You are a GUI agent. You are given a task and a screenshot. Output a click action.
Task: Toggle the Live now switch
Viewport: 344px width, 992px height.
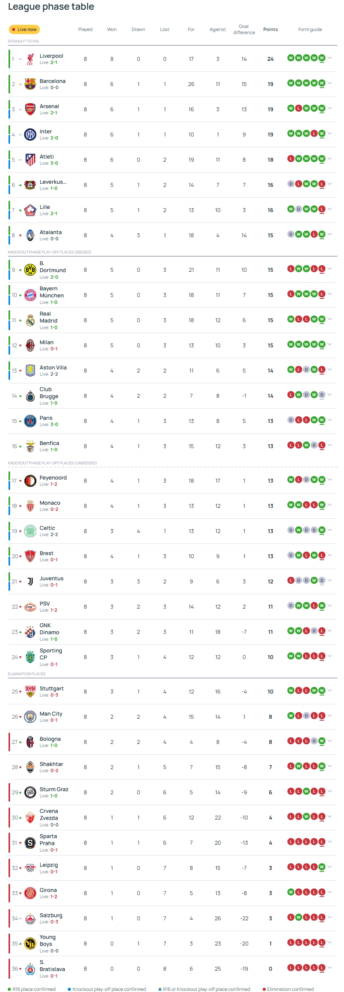24,29
